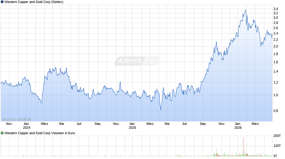285x159 pixels.
Task: Click the date range text '04.10.23 - 02.05.26'
Action: [17, 119]
